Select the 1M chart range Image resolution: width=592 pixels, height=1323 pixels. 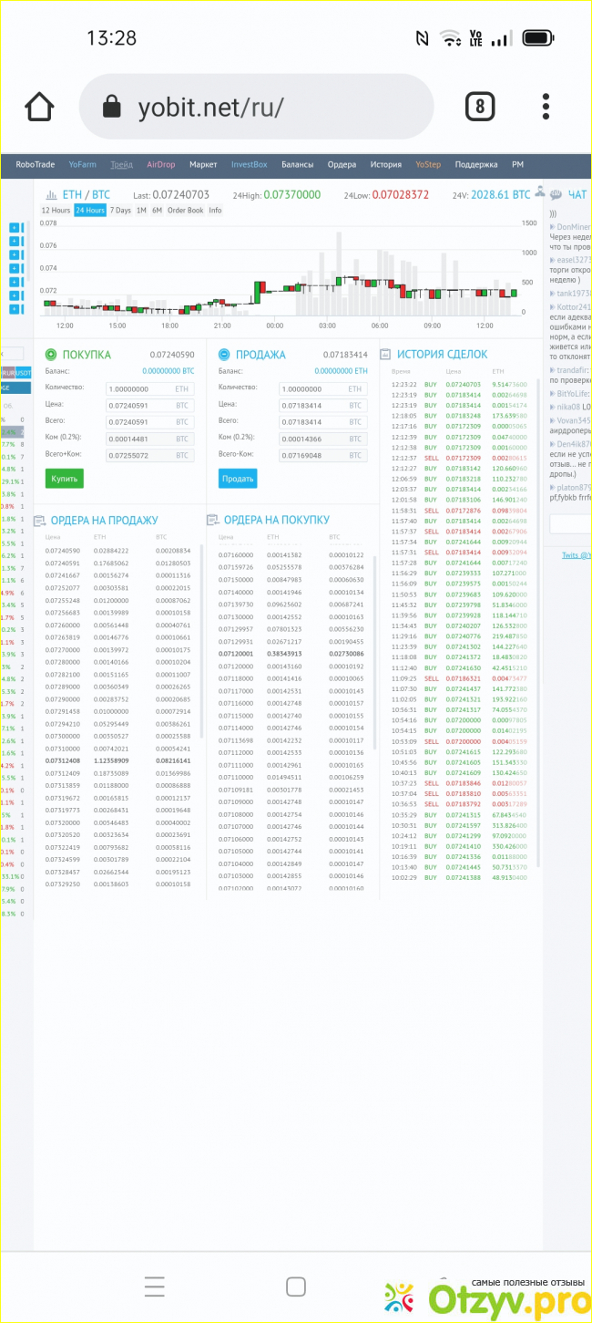[141, 211]
